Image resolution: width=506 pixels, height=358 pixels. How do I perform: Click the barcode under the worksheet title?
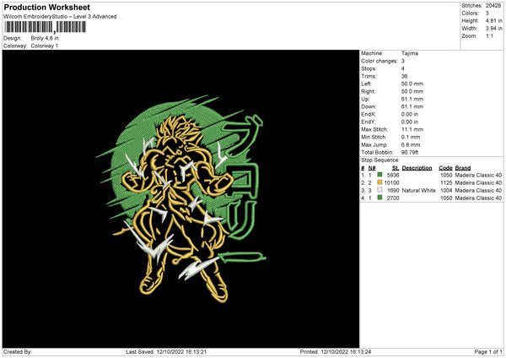coord(45,27)
